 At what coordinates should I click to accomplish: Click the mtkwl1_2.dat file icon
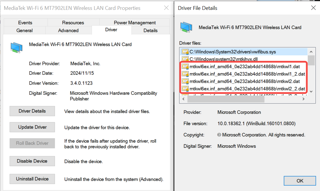(185, 74)
